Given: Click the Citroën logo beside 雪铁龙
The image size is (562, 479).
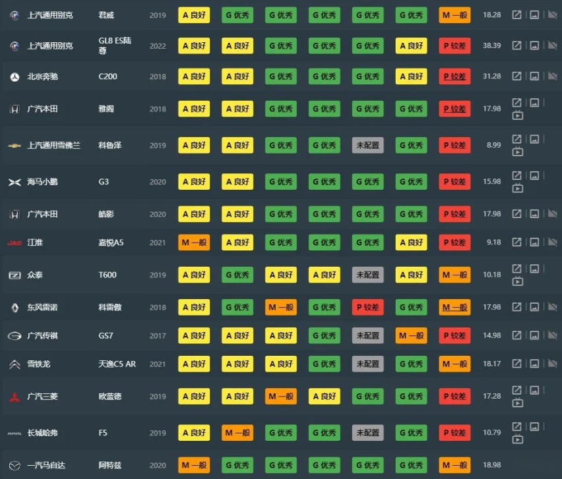Looking at the screenshot, I should [x=15, y=364].
